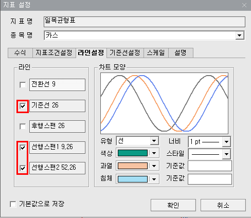Image resolution: width=251 pixels, height=218 pixels.
Task: Switch to the 수식 tab
Action: point(20,53)
